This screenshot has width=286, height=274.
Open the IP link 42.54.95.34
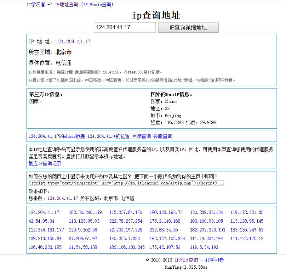[42, 221]
